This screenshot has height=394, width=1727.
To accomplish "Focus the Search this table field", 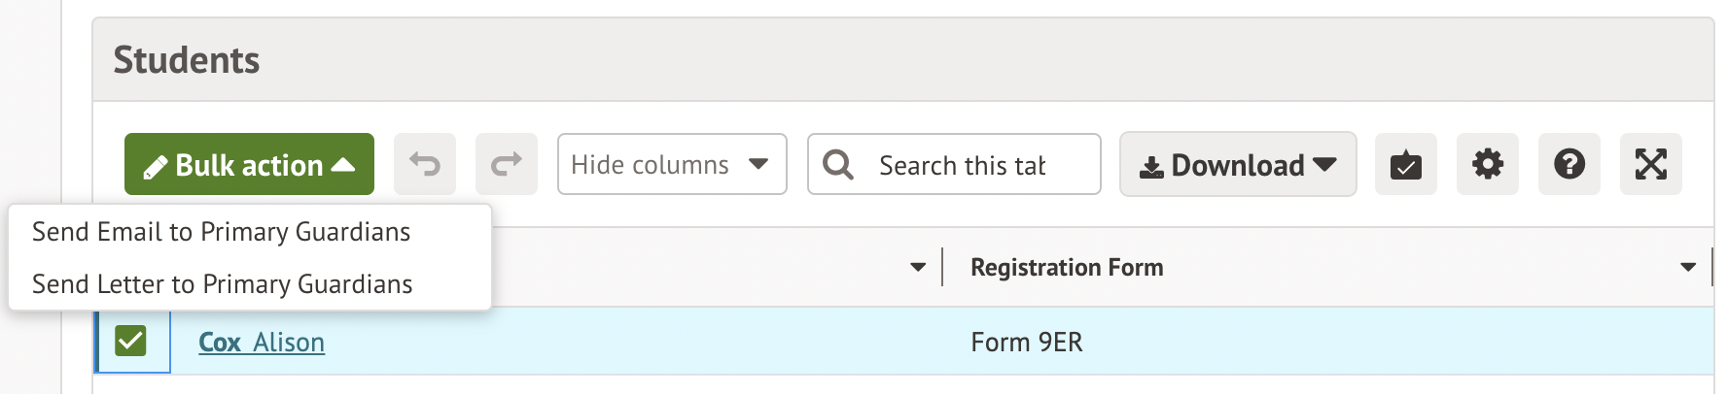I will coord(963,165).
